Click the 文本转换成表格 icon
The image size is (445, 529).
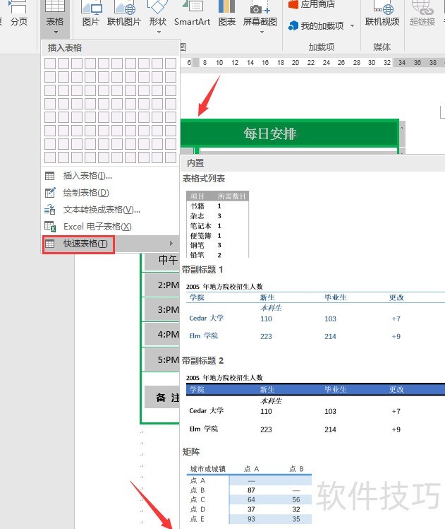tap(50, 210)
